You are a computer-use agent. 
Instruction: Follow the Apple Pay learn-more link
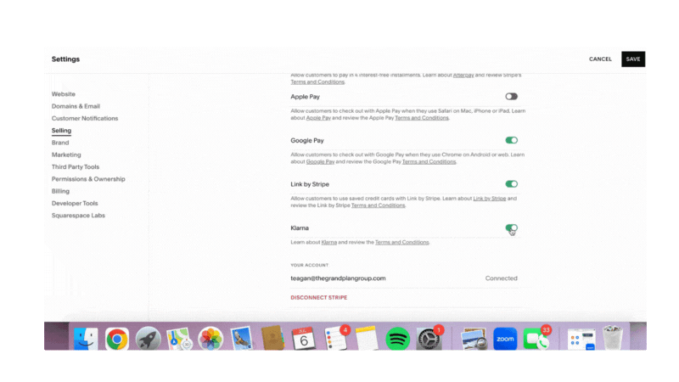318,118
